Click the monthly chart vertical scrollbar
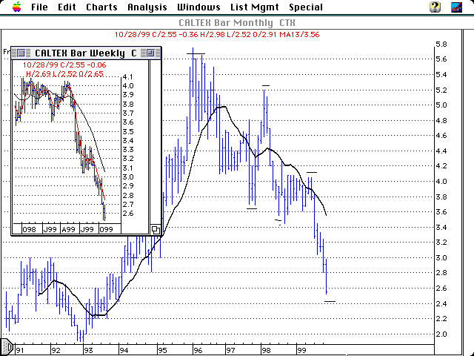474x356 pixels. point(468,192)
